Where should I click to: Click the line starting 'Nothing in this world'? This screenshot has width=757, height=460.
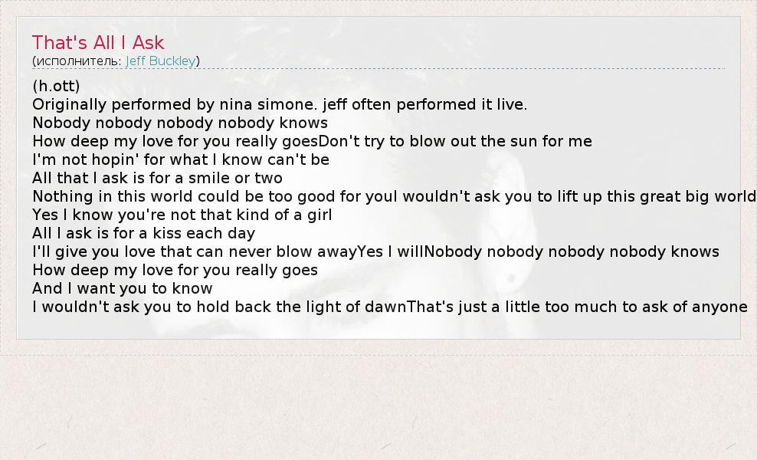pos(395,196)
